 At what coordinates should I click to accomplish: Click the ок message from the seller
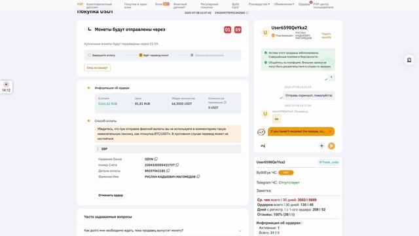(276, 119)
